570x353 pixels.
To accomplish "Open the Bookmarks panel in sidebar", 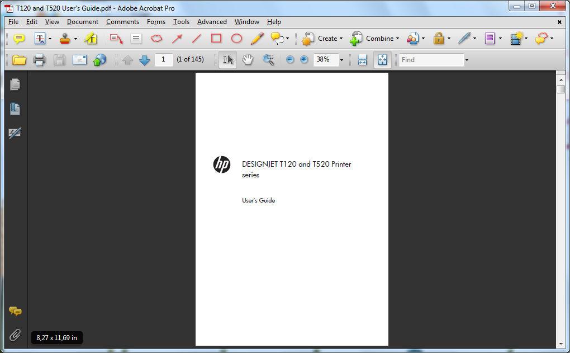I will point(15,109).
